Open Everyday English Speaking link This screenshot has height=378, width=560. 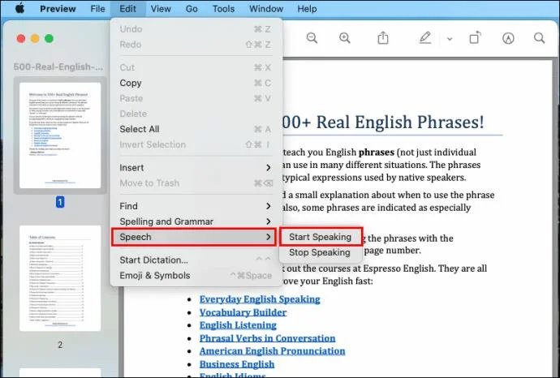coord(260,299)
